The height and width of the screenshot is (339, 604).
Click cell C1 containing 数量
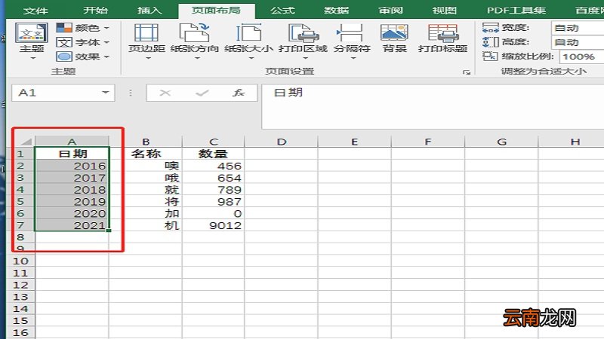(214, 154)
